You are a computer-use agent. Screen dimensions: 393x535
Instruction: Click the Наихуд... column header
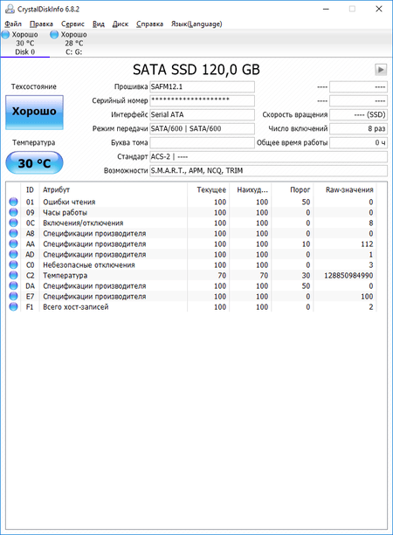251,189
